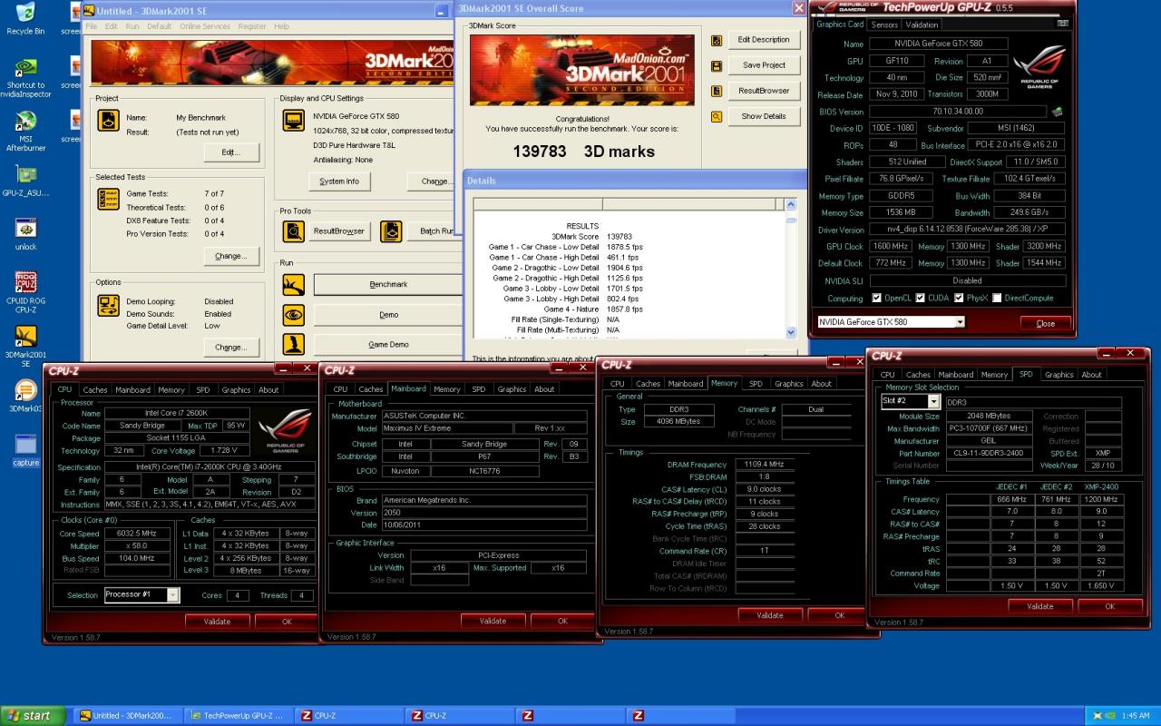Click the Save Project disk icon
1161x726 pixels.
click(717, 65)
